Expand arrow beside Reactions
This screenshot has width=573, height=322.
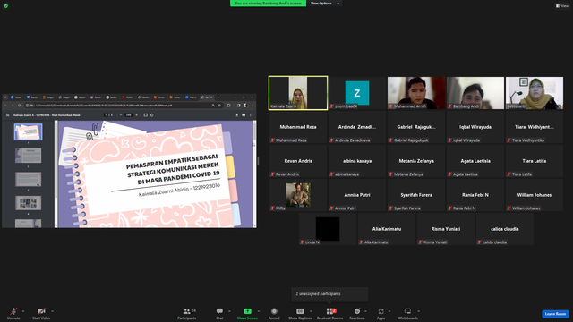(365, 311)
